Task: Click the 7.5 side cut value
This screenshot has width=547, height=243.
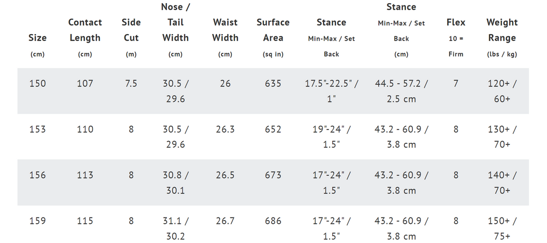Action: click(131, 84)
